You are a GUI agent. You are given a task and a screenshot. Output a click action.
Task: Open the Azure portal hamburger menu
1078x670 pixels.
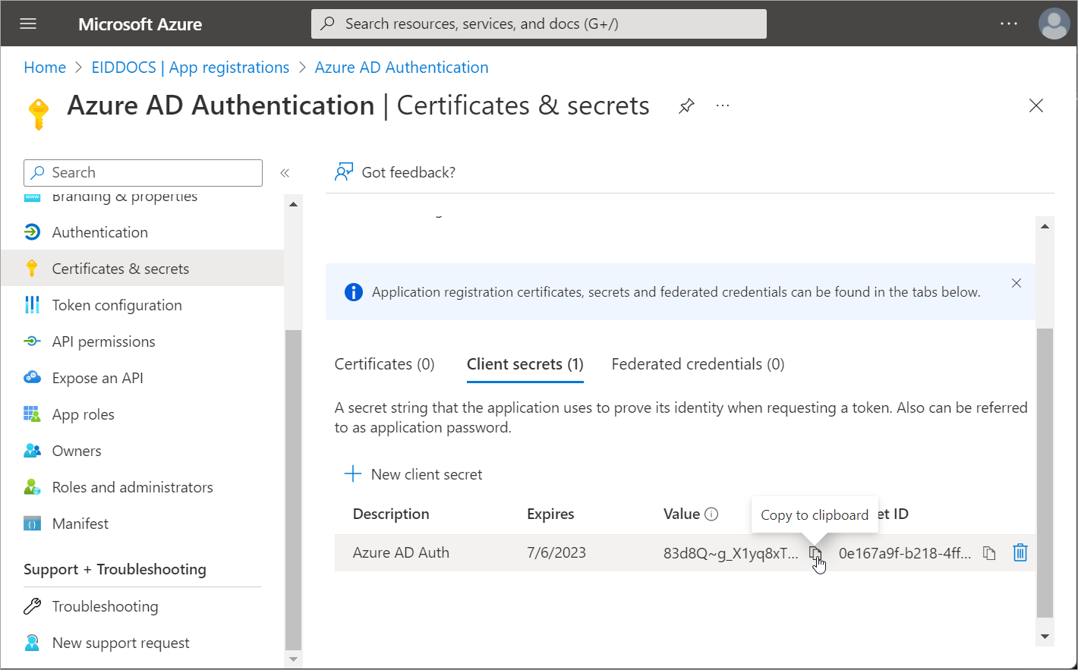tap(28, 24)
